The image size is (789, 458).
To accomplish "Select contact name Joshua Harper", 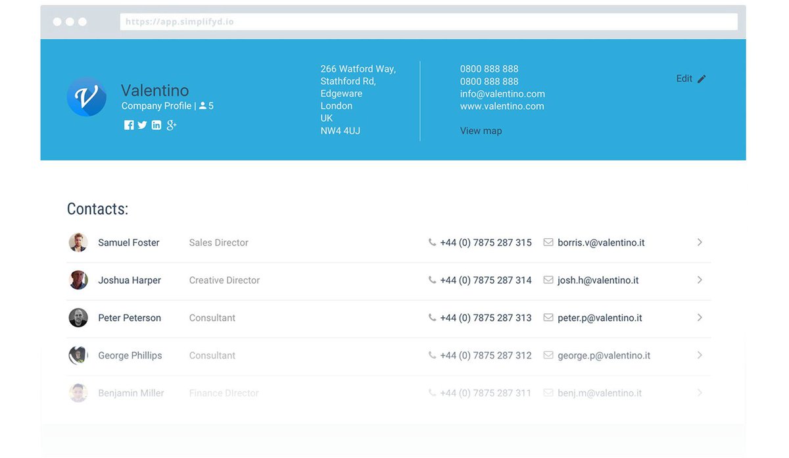I will click(x=130, y=280).
